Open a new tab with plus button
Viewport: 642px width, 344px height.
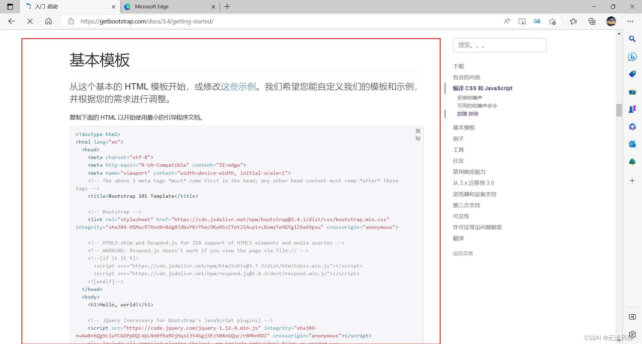[x=227, y=7]
